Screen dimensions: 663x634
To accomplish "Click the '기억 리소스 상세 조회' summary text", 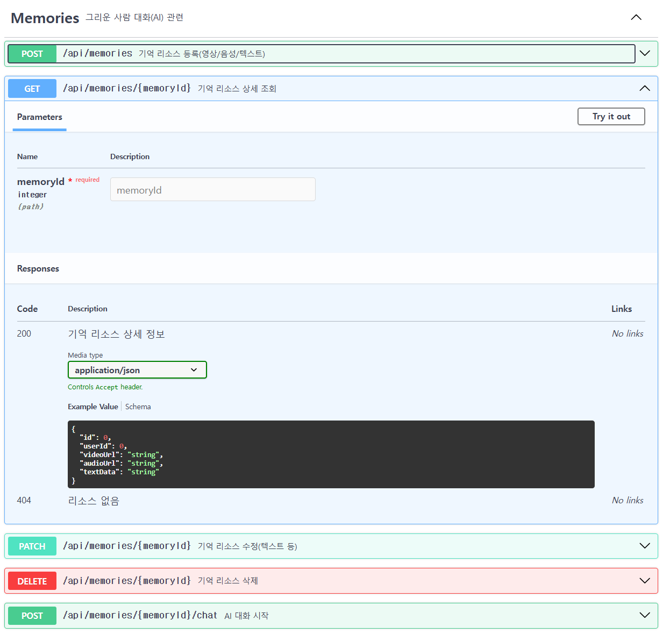I will (237, 89).
